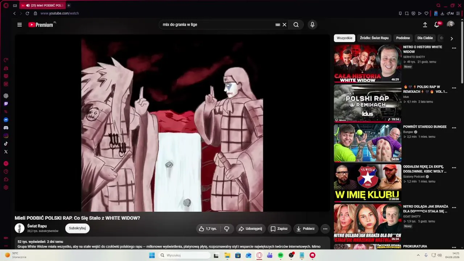This screenshot has width=464, height=261.
Task: Open the W IMIĘ KLUBU video thumbnail
Action: (368, 183)
